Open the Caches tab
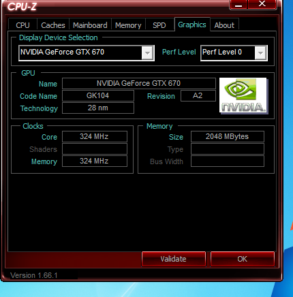The image size is (293, 297). [53, 25]
